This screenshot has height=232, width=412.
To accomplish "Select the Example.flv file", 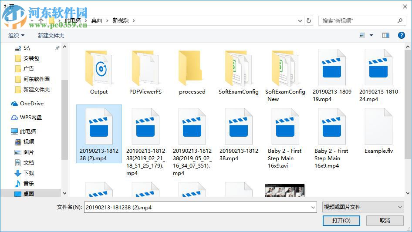I will click(x=378, y=131).
